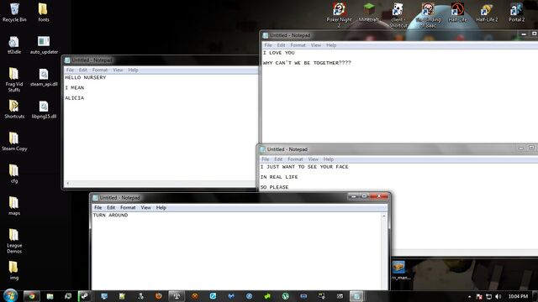Click the line 'ALICIA'
This screenshot has width=538, height=302.
(75, 98)
